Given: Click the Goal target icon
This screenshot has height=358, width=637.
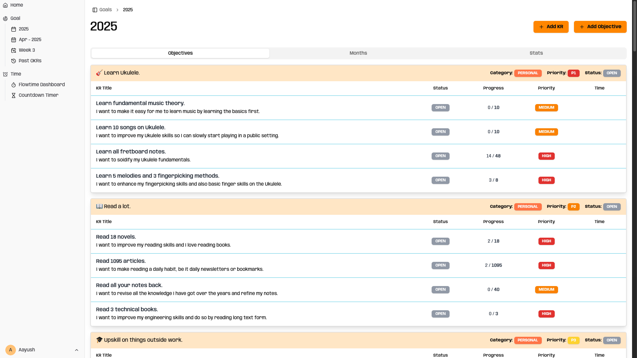Looking at the screenshot, I should point(5,19).
